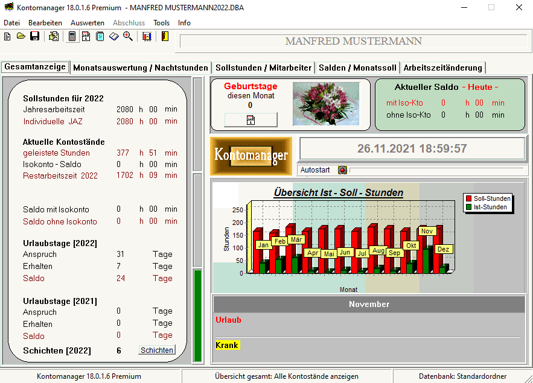Click the 'Jahresarbeitszeit' row label
Screen dimensions: 533x383
[x=54, y=109]
